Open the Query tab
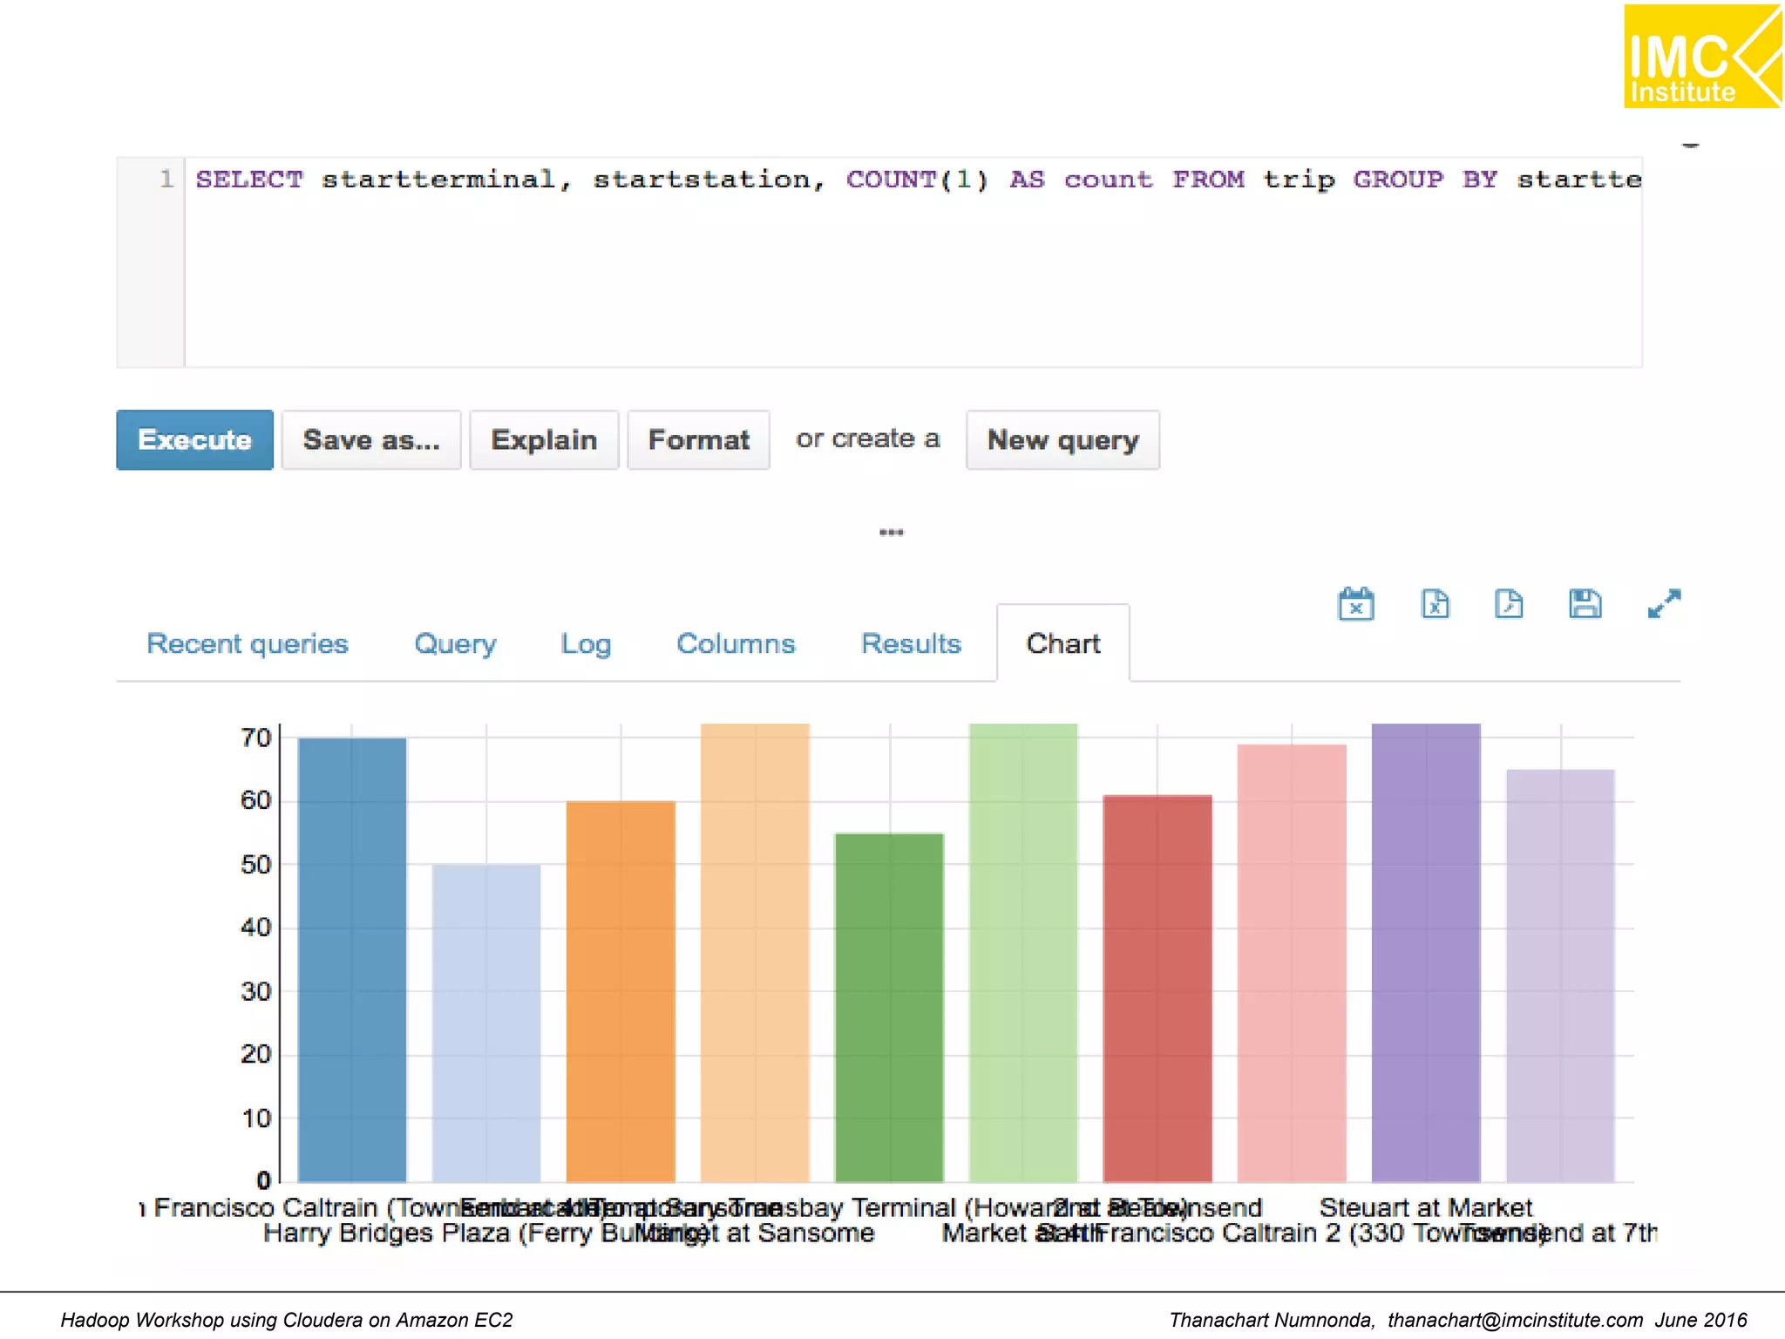 455,643
